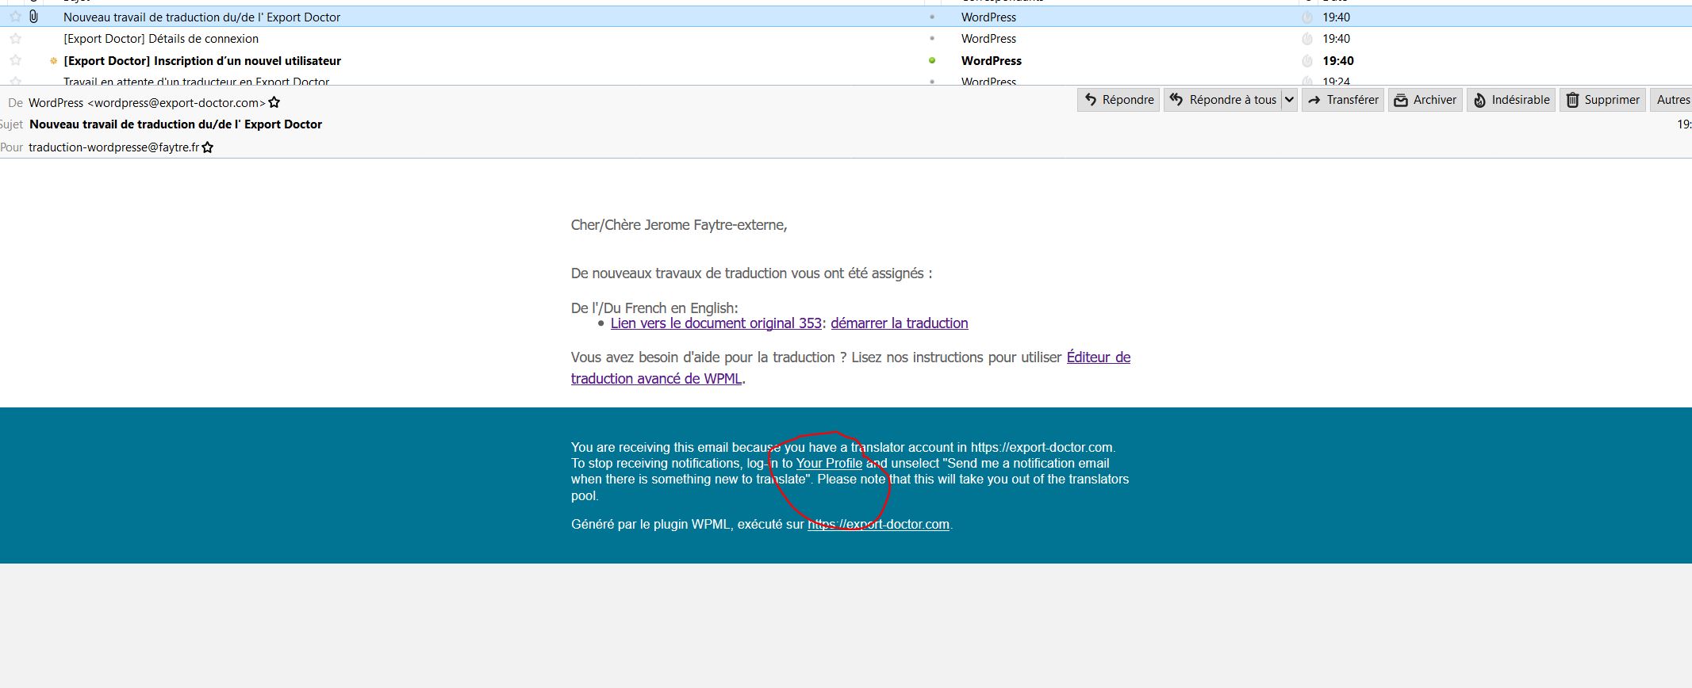Click the bold 19:40 date of unread message

click(x=1338, y=60)
